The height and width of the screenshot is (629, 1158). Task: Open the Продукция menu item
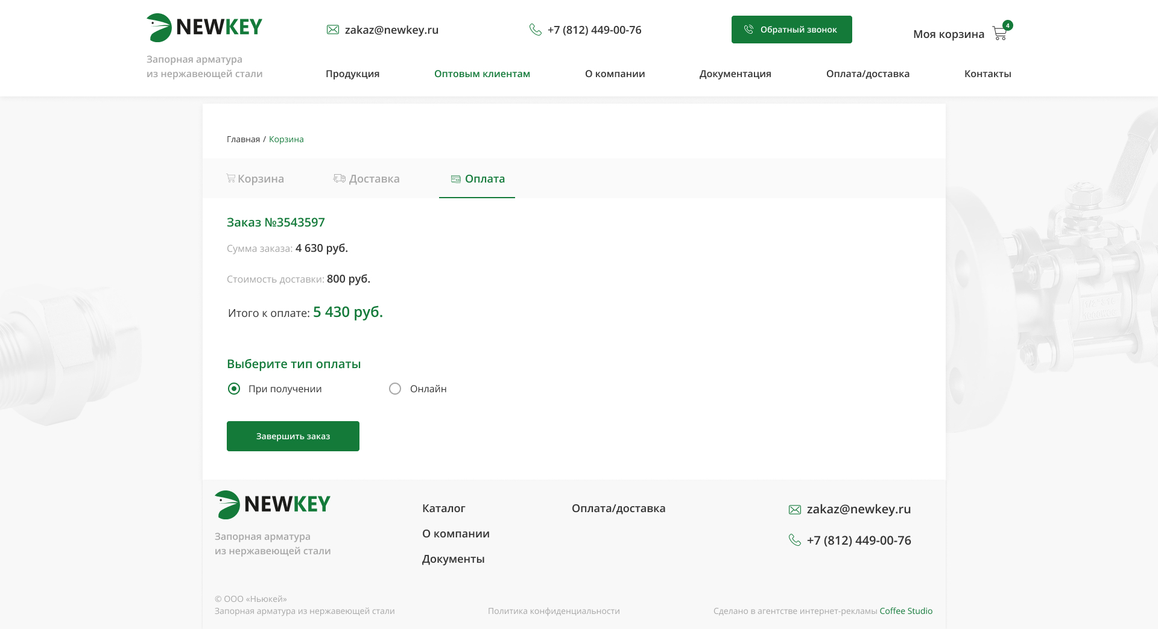[x=353, y=74]
